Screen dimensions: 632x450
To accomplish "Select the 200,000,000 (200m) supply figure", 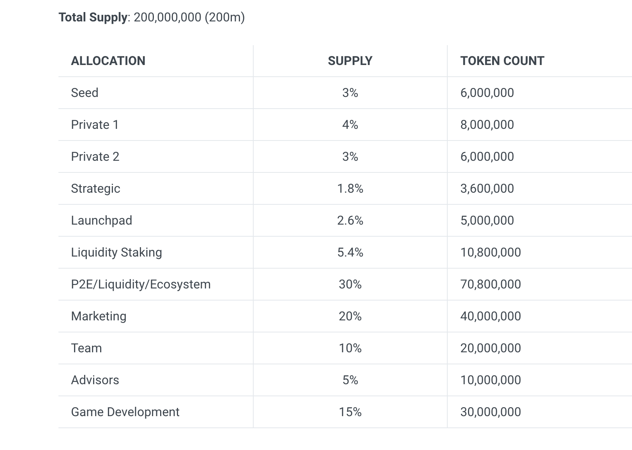I will coord(189,17).
